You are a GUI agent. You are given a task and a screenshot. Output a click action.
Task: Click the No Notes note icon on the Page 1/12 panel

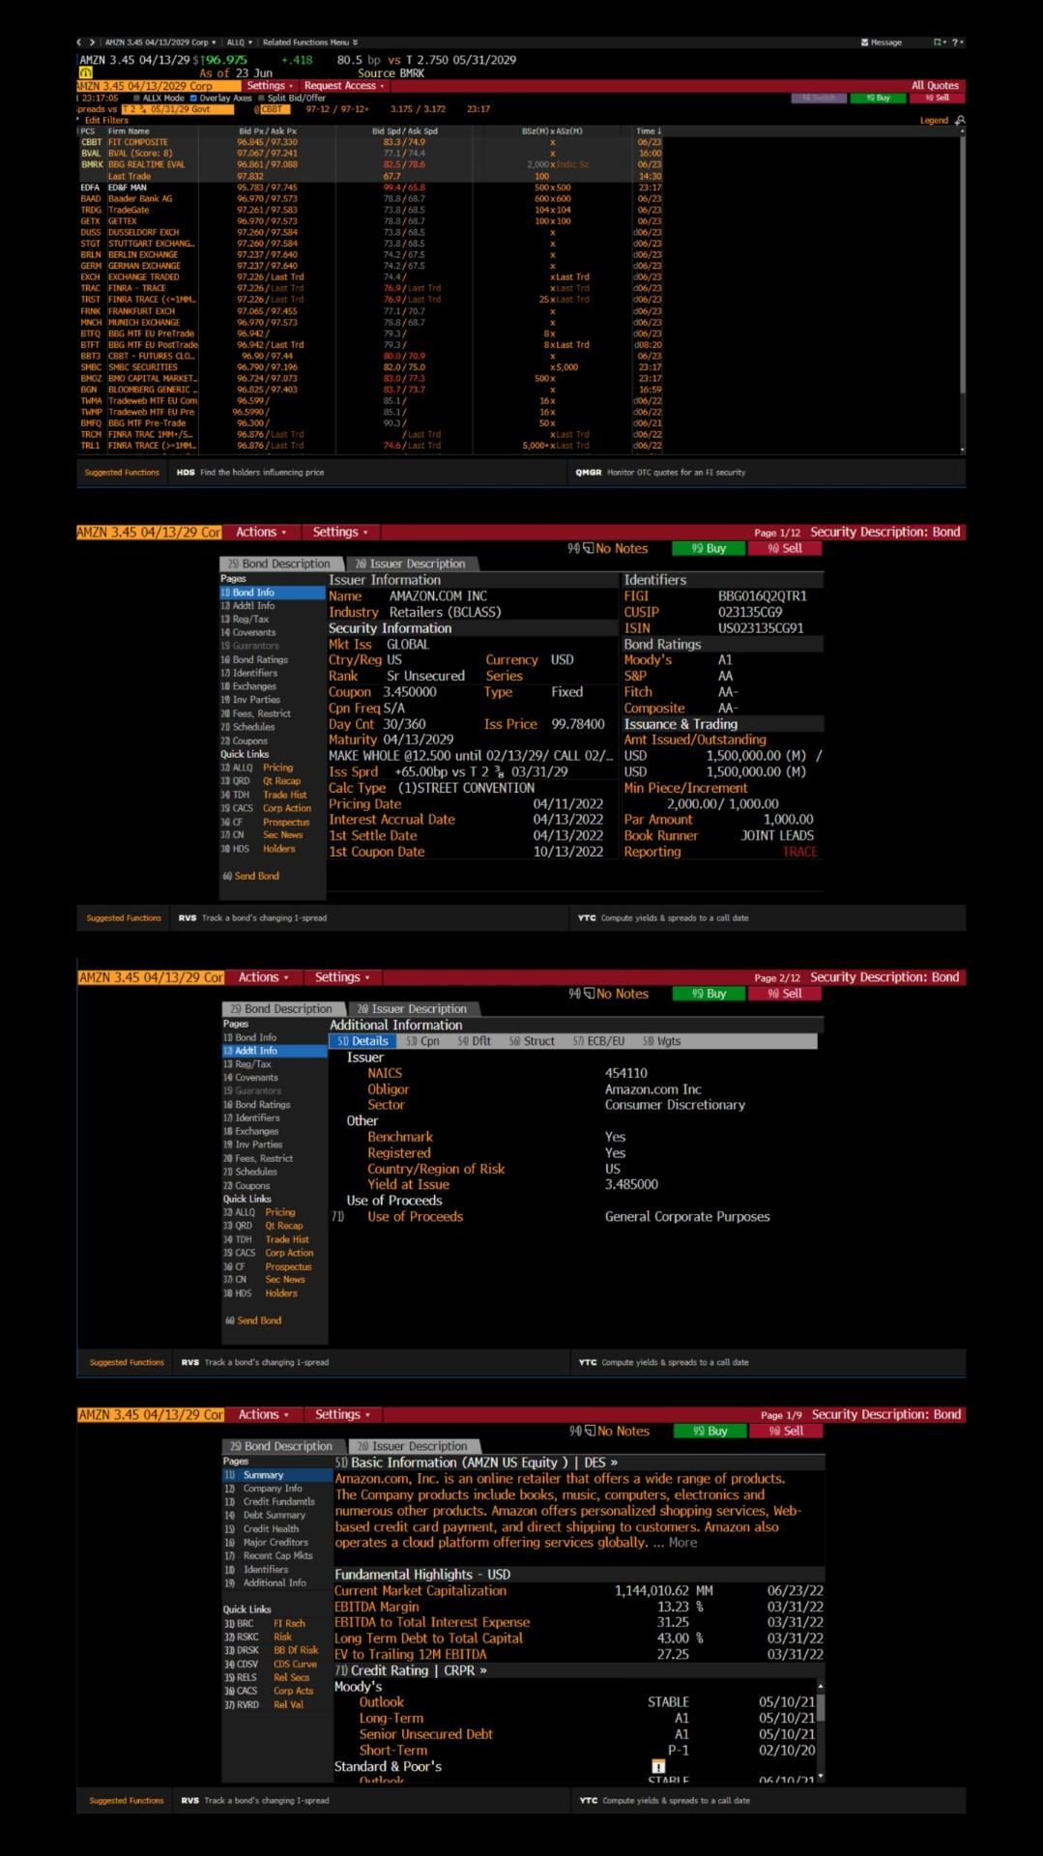pos(589,548)
